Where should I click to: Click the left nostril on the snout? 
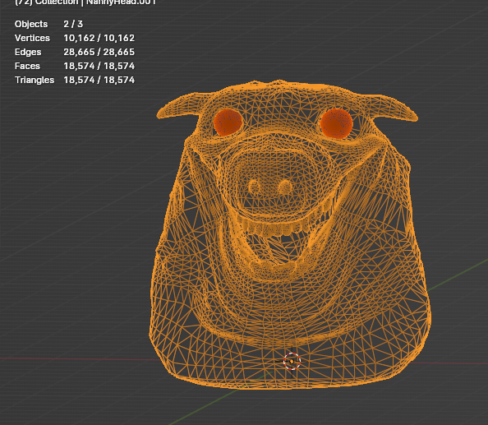(255, 187)
